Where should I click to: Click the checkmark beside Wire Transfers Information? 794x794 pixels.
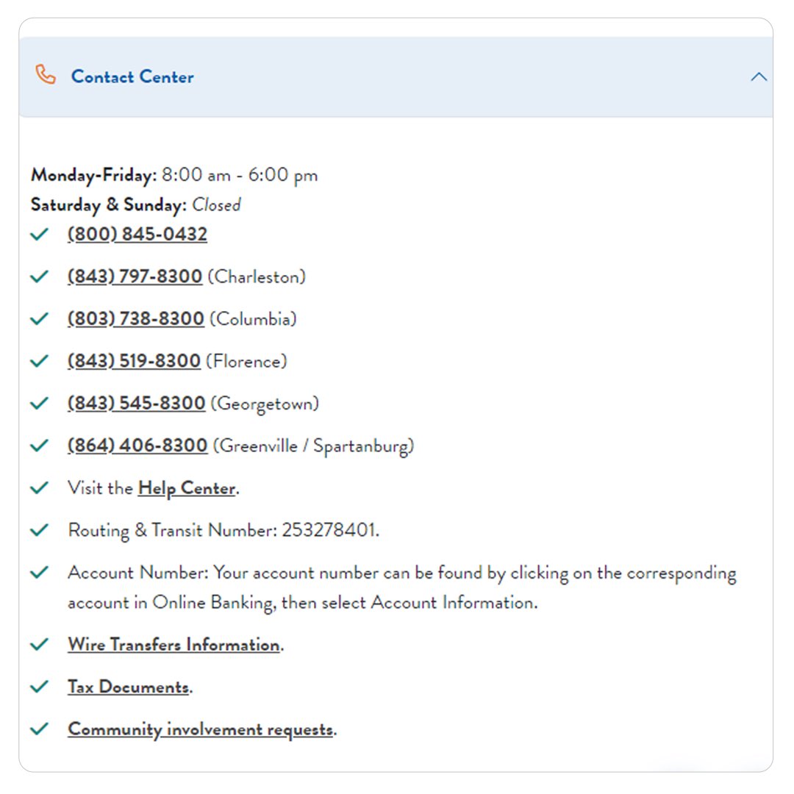(40, 643)
